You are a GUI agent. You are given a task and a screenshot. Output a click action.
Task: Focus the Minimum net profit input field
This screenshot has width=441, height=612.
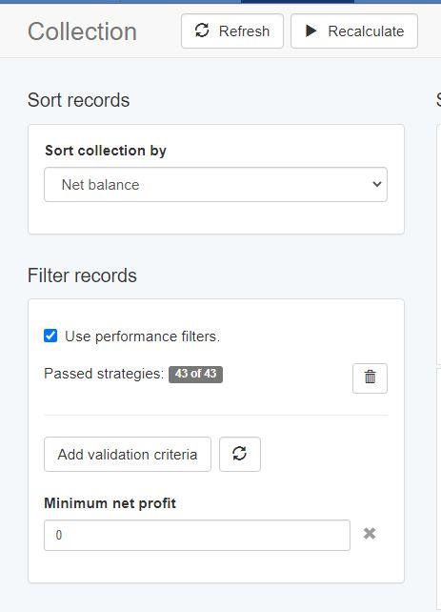click(197, 535)
